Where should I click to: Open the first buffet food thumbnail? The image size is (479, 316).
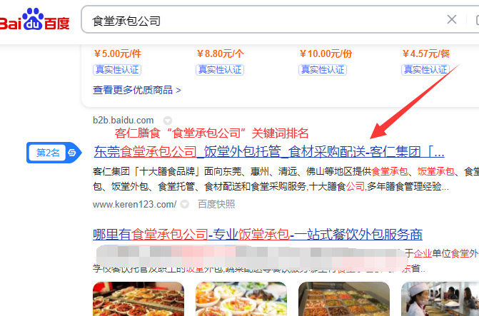pos(138,299)
